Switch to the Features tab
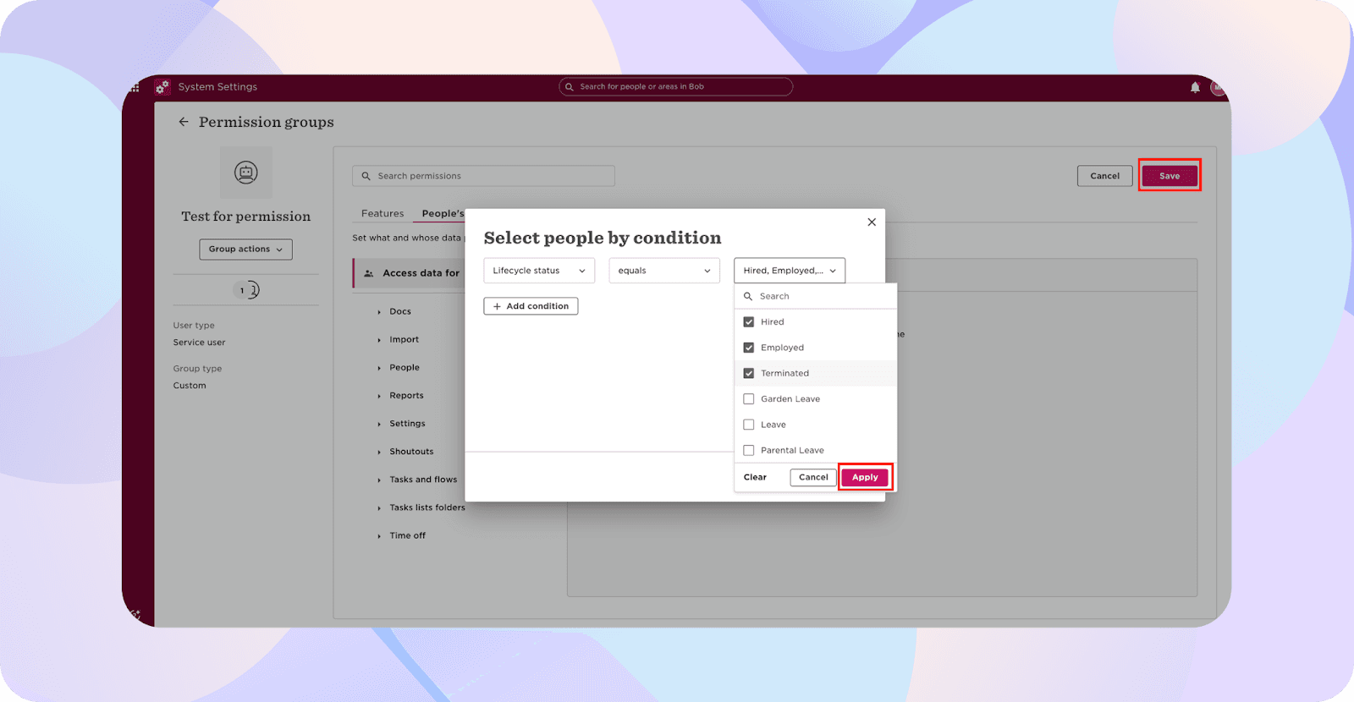1354x702 pixels. [x=383, y=214]
